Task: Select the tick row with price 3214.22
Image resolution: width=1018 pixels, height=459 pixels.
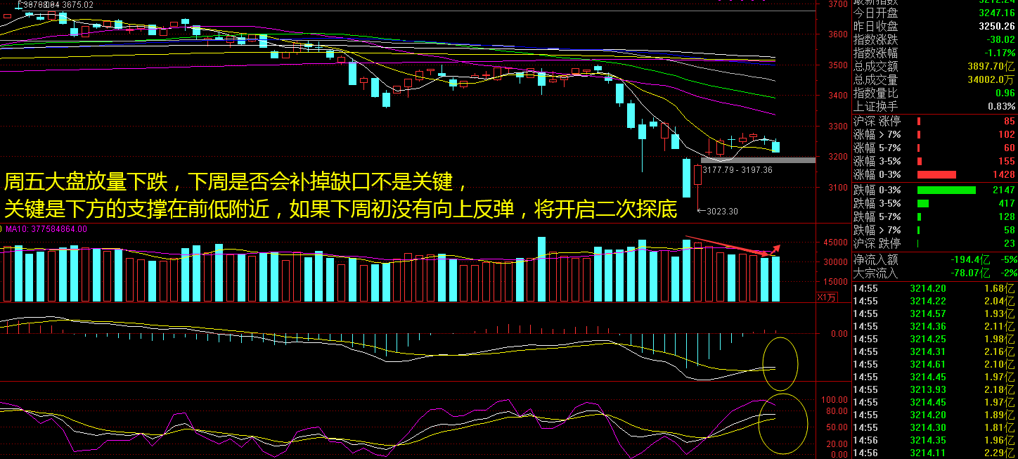Action: 934,301
